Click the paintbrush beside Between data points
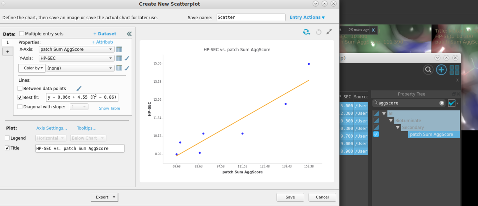The image size is (478, 206). tap(79, 88)
